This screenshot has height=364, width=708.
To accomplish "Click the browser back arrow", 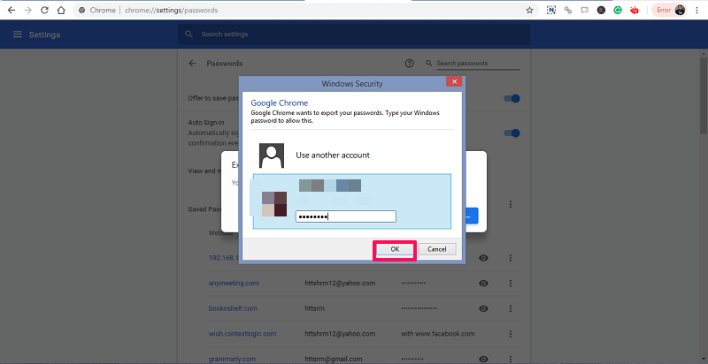I will click(x=12, y=10).
